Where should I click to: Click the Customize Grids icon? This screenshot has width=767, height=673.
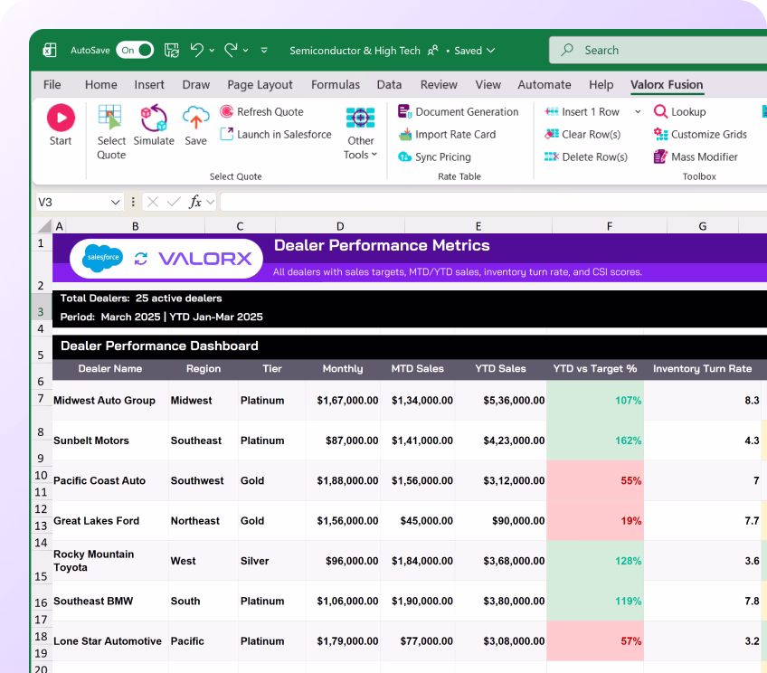(x=660, y=134)
